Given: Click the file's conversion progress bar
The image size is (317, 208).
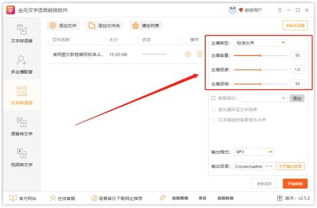Looking at the screenshot, I should (154, 54).
